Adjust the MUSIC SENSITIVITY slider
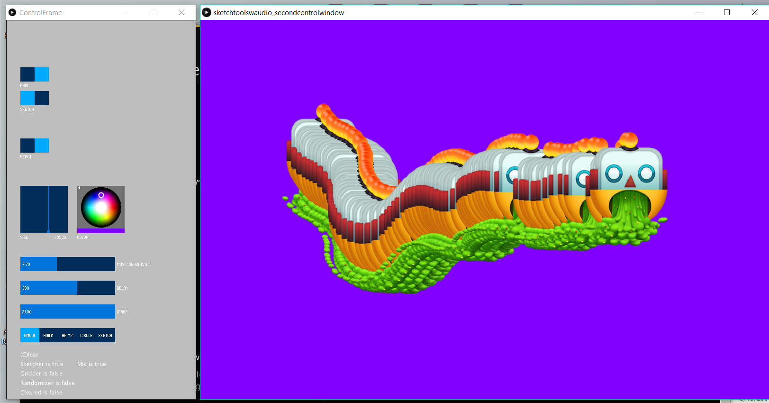 (68, 264)
